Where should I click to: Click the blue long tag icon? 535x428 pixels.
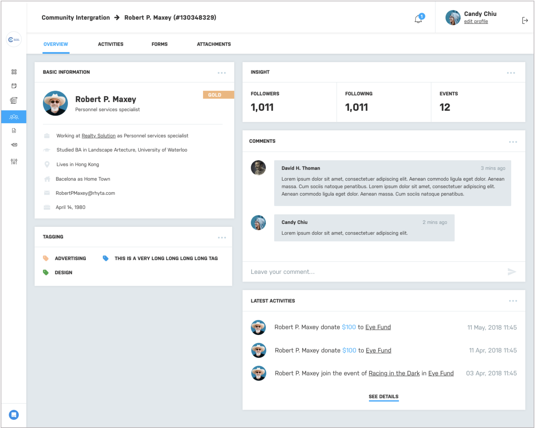106,258
